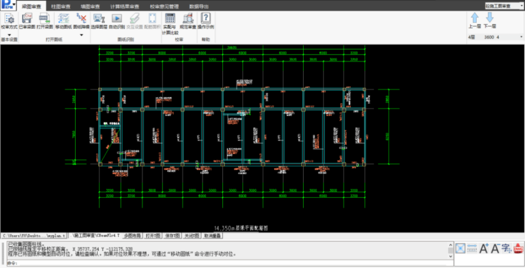
Task: Switch to the 柱图审查 ribbon tab
Action: coord(61,6)
